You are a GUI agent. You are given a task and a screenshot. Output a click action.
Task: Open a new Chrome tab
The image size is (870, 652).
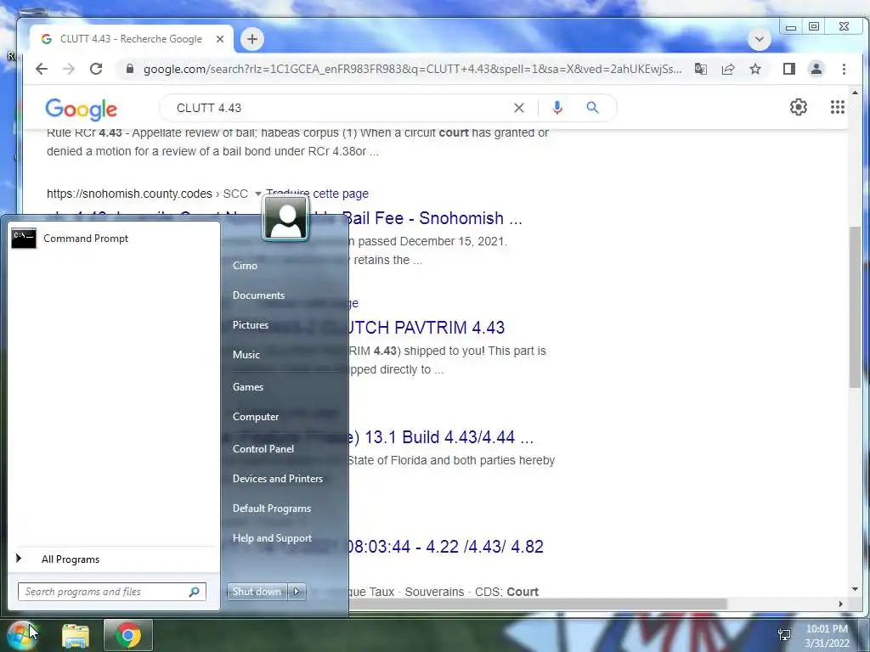click(x=251, y=39)
